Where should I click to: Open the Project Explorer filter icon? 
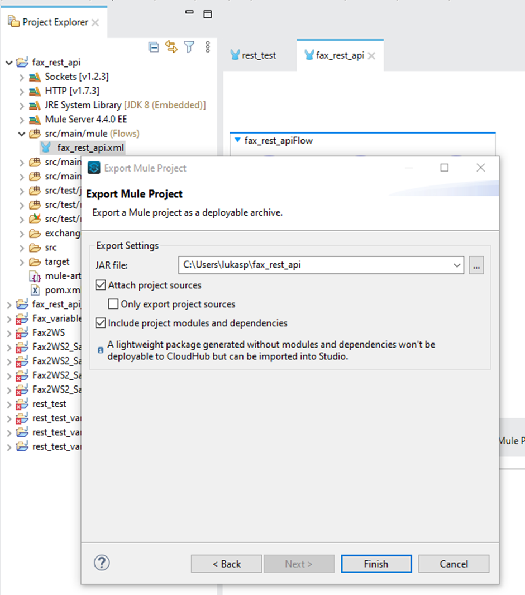coord(189,47)
